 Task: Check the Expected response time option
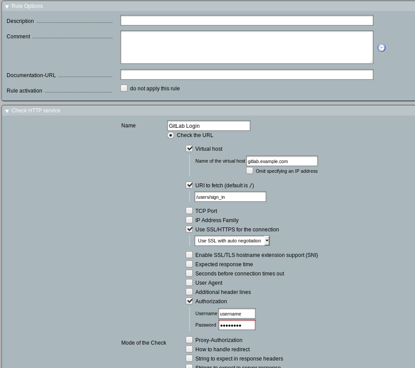(x=189, y=264)
